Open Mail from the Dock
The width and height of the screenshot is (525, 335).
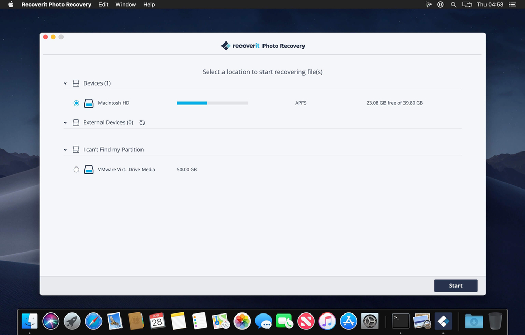114,321
